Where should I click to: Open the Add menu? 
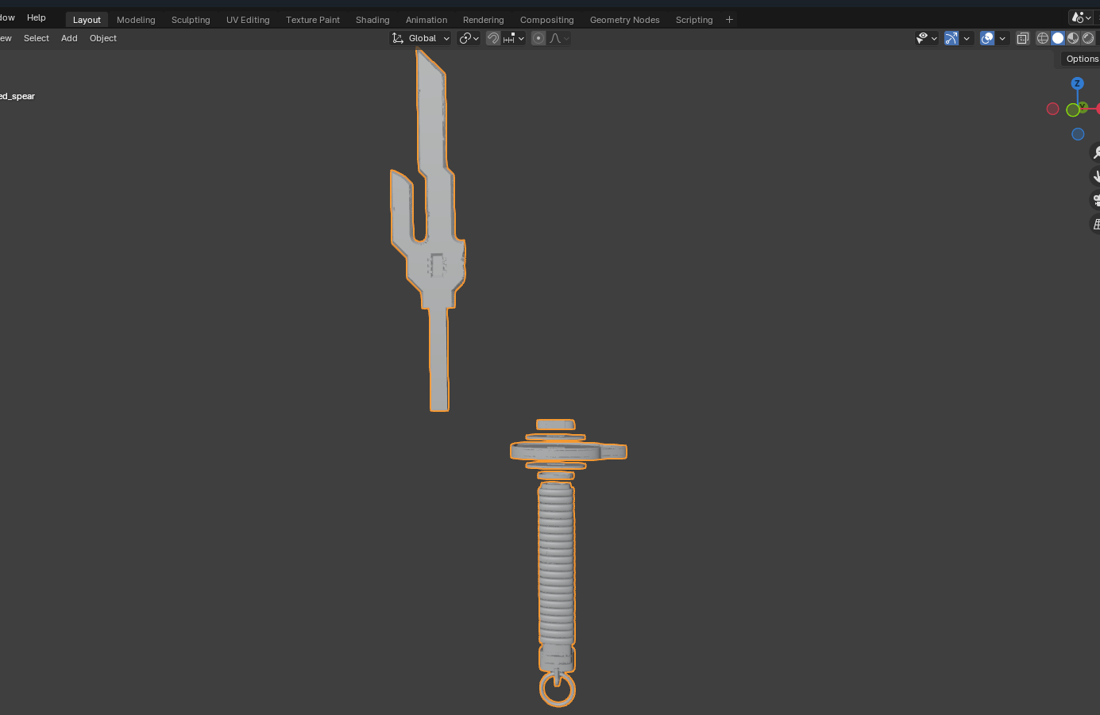[69, 38]
